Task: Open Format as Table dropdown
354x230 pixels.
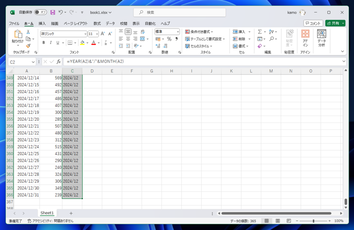Action: [x=205, y=39]
